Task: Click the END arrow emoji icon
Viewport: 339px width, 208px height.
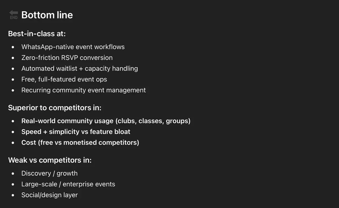Action: tap(13, 15)
